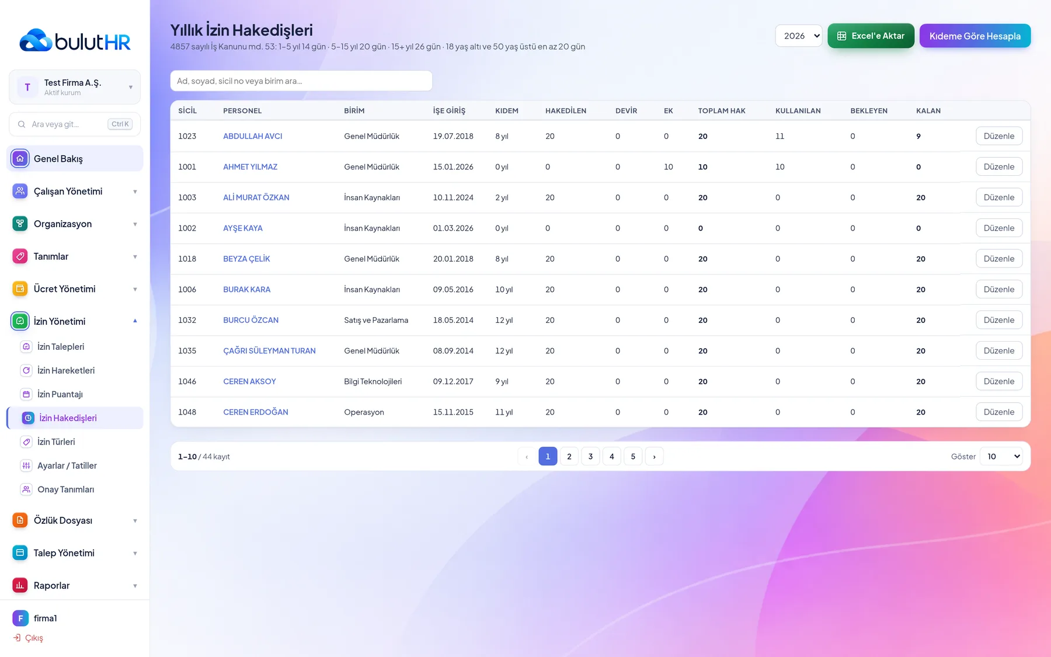
Task: Focus the Ara veya git sidebar search
Action: coord(75,124)
